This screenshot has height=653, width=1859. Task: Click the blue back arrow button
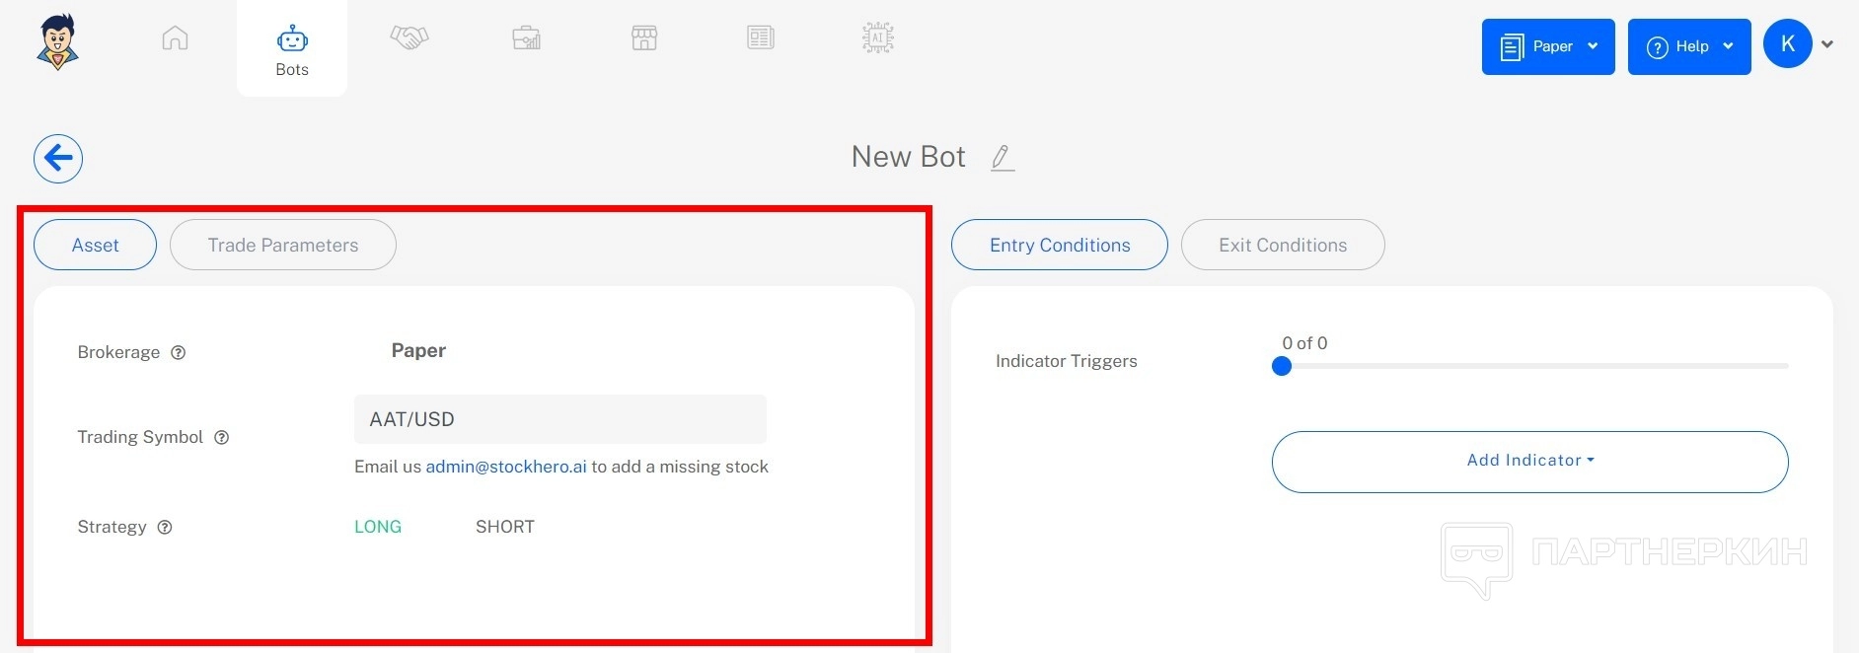click(x=58, y=159)
